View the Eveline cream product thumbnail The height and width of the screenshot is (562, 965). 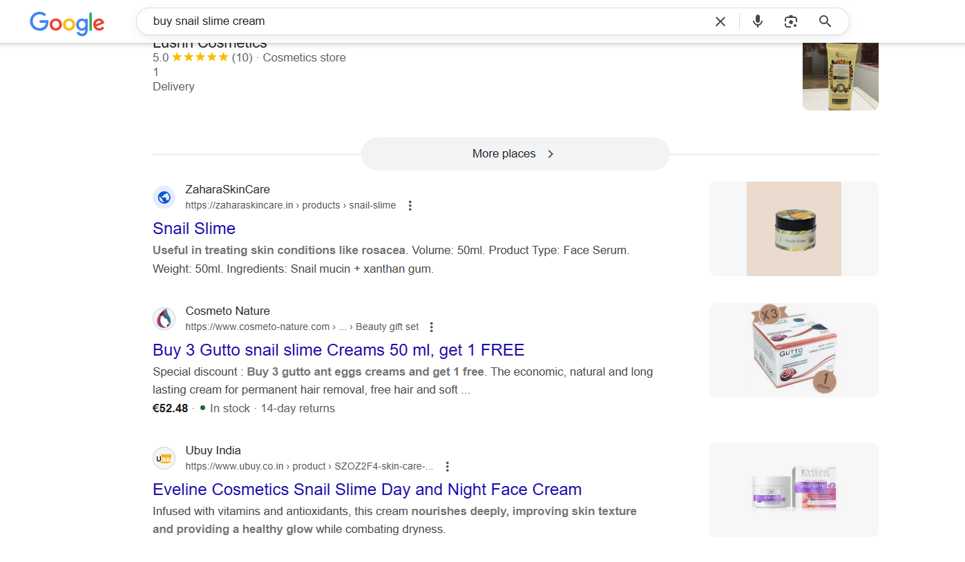pos(794,490)
